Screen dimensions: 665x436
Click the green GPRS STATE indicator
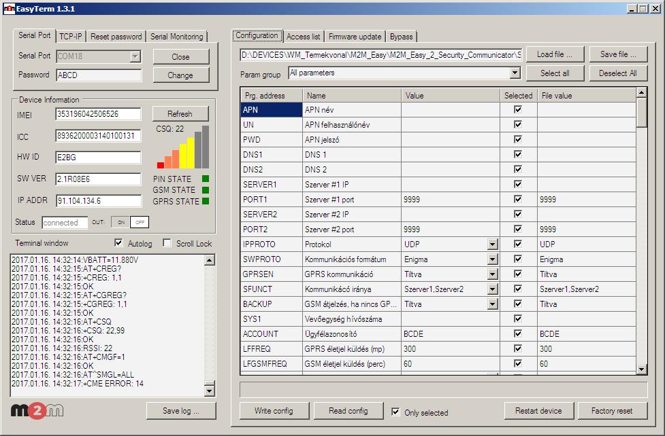[x=206, y=201]
